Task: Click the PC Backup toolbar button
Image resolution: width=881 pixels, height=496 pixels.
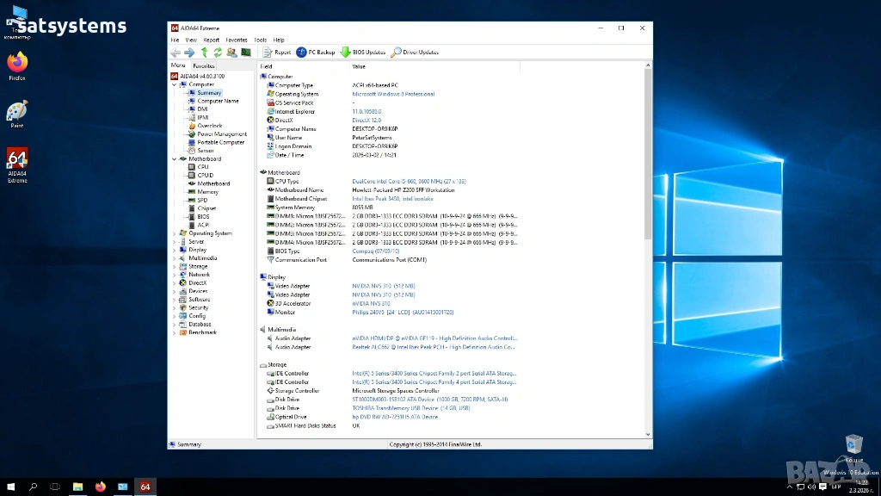Action: coord(316,53)
